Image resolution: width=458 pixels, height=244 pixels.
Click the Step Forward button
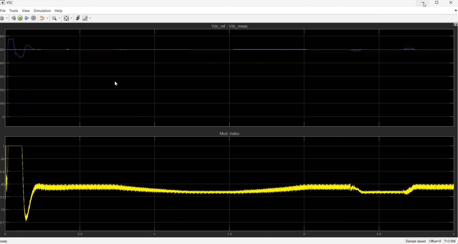(27, 18)
